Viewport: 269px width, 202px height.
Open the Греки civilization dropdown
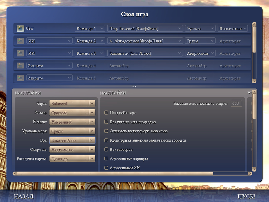coord(200,41)
